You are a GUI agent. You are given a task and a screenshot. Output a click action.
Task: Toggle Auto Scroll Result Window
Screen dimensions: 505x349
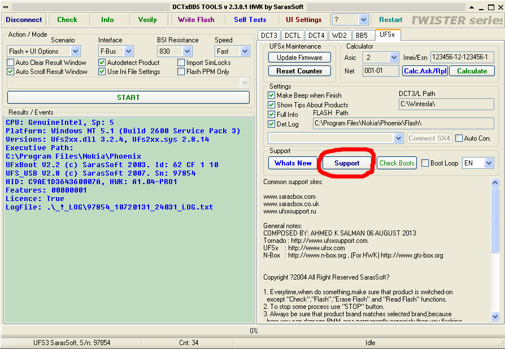click(x=11, y=72)
